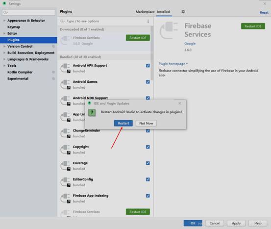Disable the Copyright plugin checkbox

pyautogui.click(x=148, y=147)
